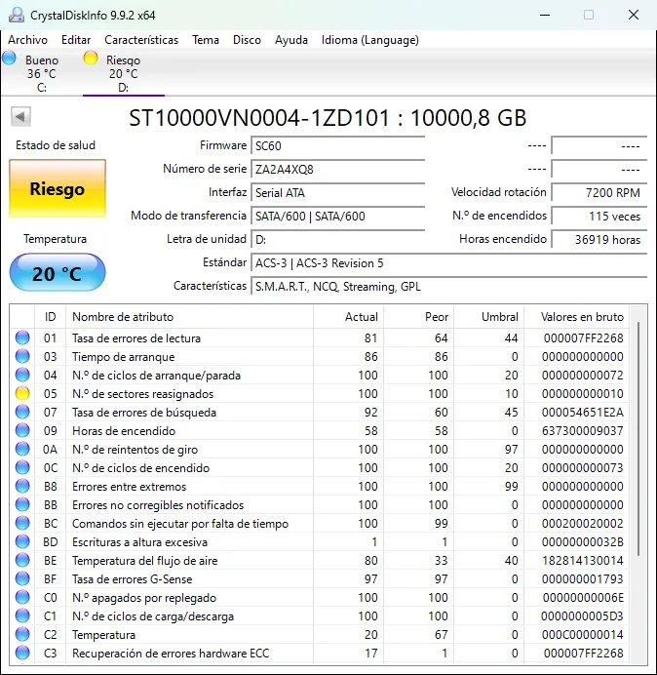The image size is (657, 675).
Task: Click the status dot for attribute C3
Action: (x=22, y=653)
